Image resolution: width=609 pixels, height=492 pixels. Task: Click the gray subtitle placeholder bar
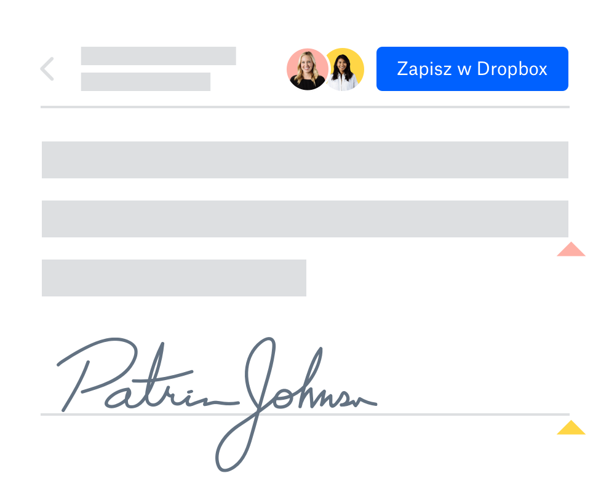click(x=146, y=82)
